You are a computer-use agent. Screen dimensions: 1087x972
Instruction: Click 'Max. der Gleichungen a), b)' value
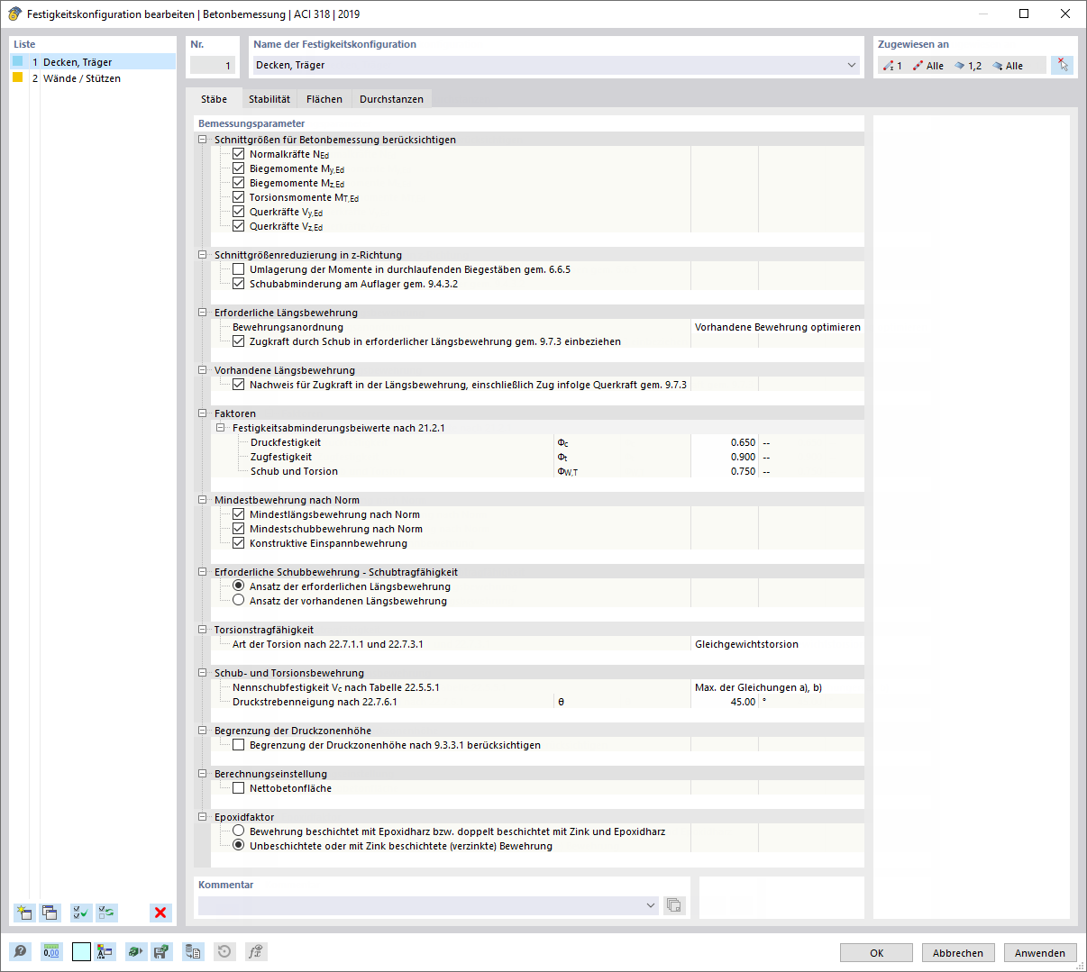tap(777, 687)
